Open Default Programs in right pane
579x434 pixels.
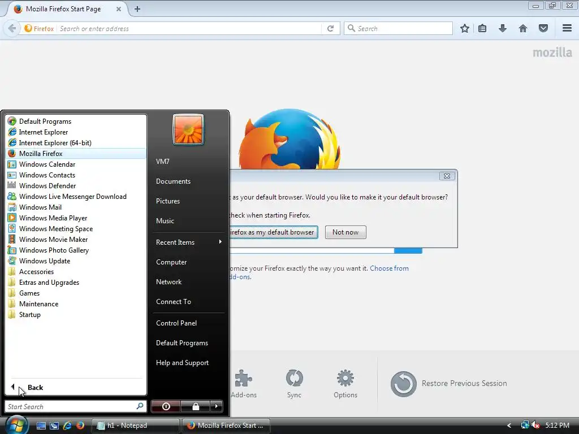[189, 343]
